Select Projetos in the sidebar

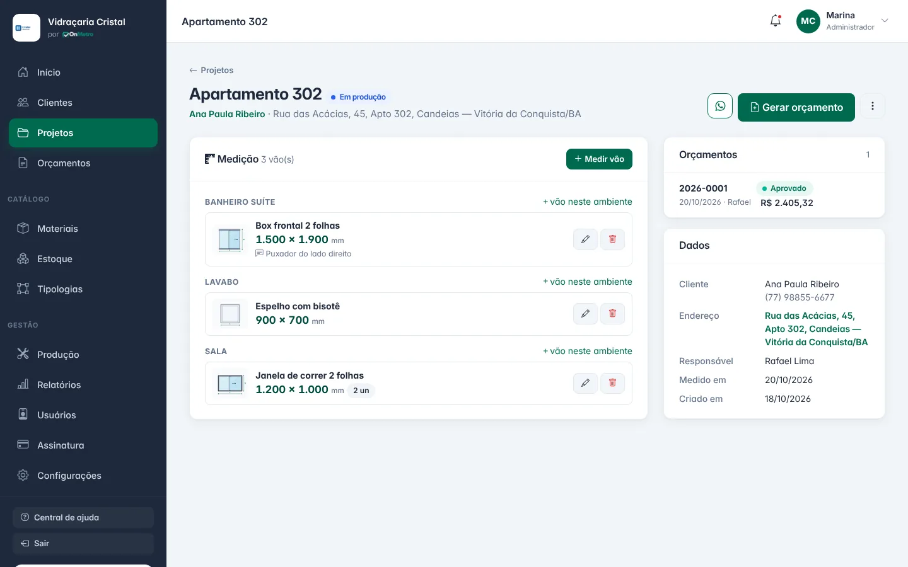coord(83,133)
